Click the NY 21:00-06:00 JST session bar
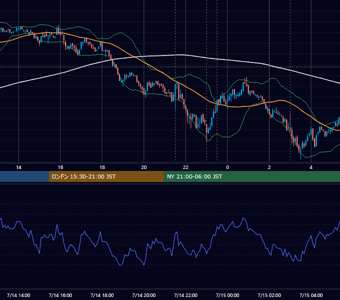Image resolution: width=340 pixels, height=300 pixels. click(x=251, y=176)
